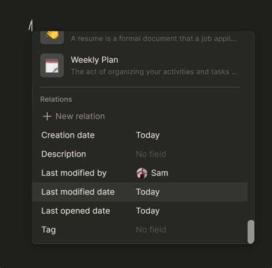The height and width of the screenshot is (268, 272).
Task: Click the Weekly Plan calendar icon
Action: [52, 66]
